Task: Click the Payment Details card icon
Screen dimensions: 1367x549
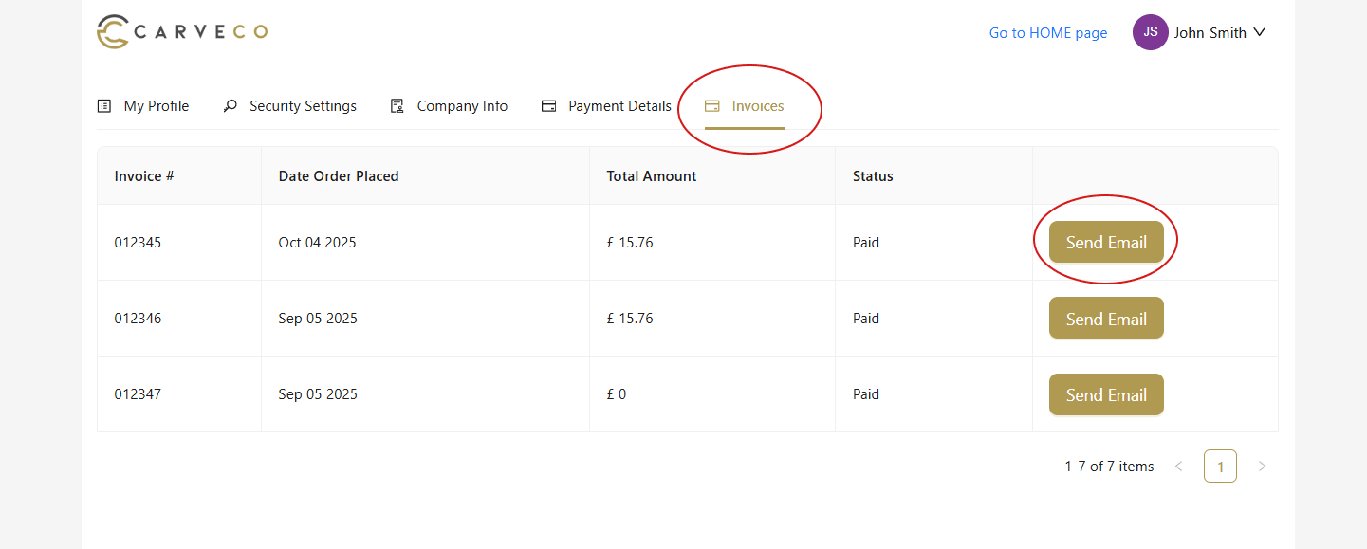Action: [548, 106]
